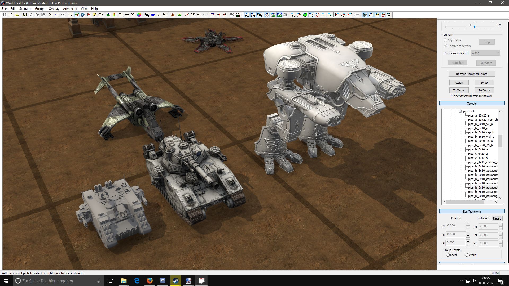
Task: Open the Player assignment dropdown
Action: click(485, 53)
